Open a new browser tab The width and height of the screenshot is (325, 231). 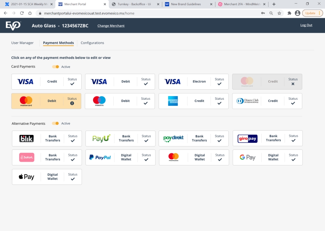coord(274,4)
